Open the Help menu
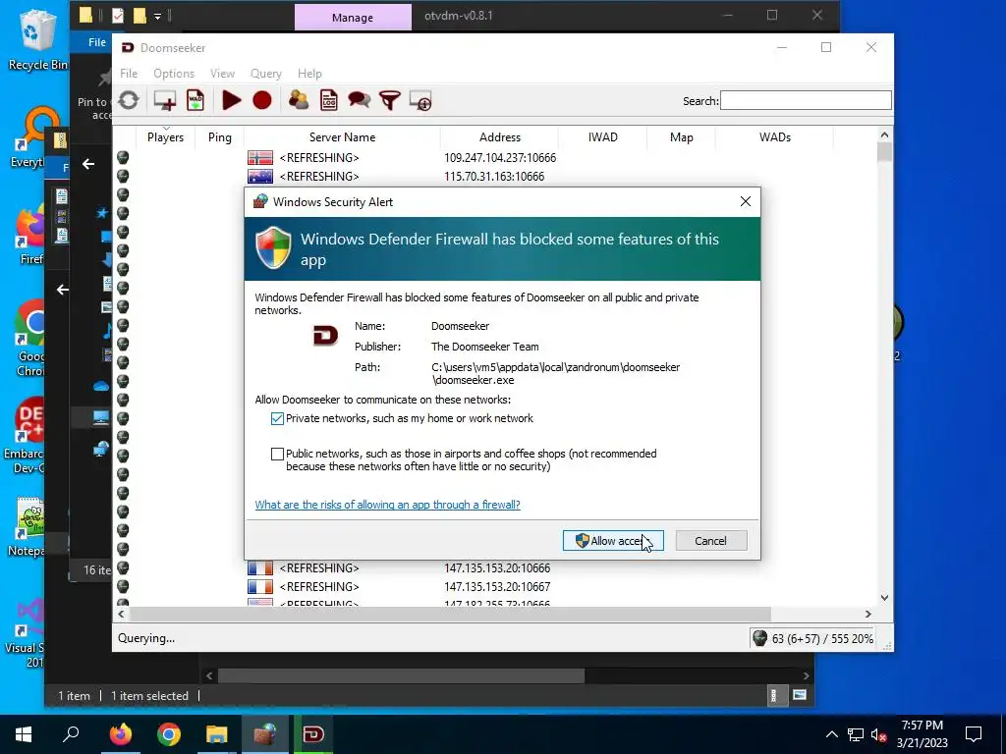The height and width of the screenshot is (754, 1006). click(309, 74)
